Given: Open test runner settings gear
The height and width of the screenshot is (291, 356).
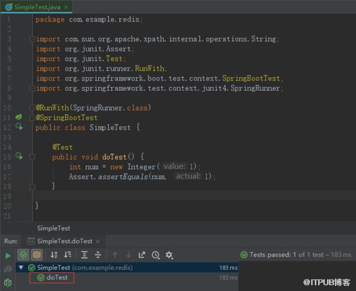Looking at the screenshot, I should (169, 255).
